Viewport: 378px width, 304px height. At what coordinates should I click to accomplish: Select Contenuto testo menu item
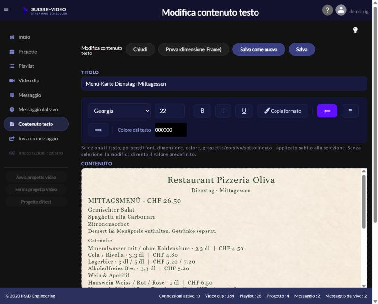[36, 124]
